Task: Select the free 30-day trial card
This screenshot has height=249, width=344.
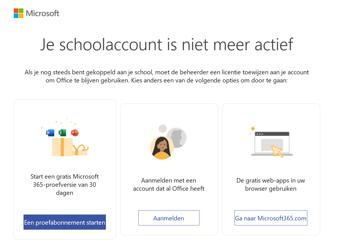Action: (x=65, y=169)
